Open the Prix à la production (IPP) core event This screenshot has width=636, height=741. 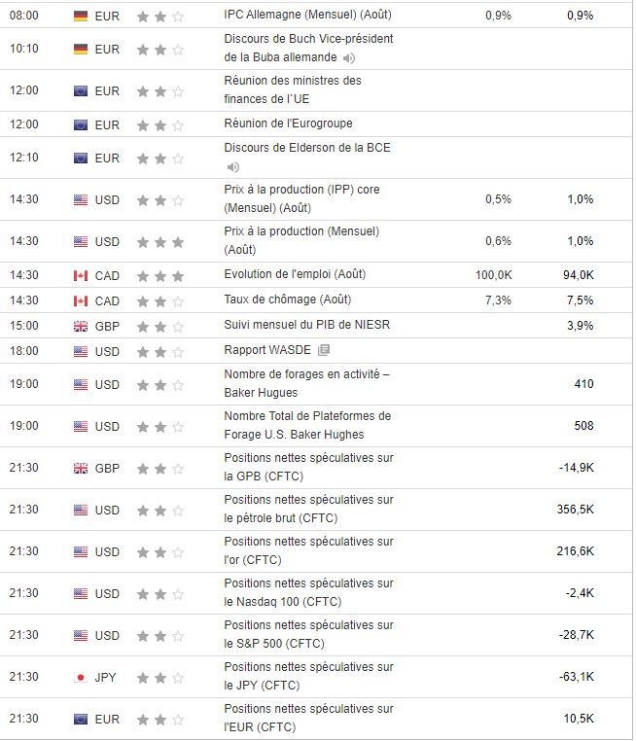(301, 198)
